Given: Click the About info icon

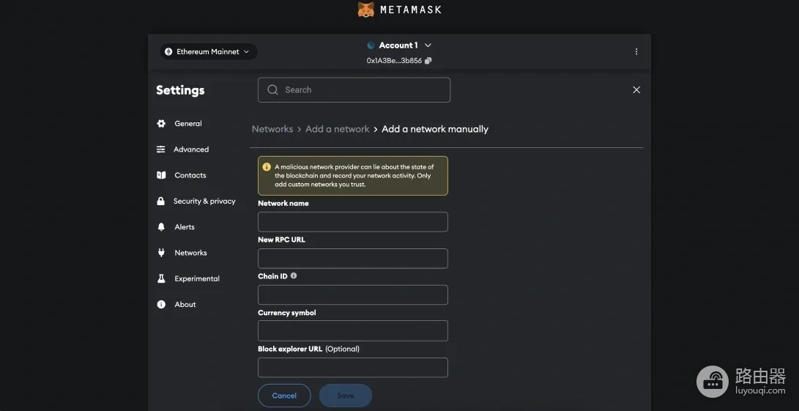Looking at the screenshot, I should click(161, 305).
